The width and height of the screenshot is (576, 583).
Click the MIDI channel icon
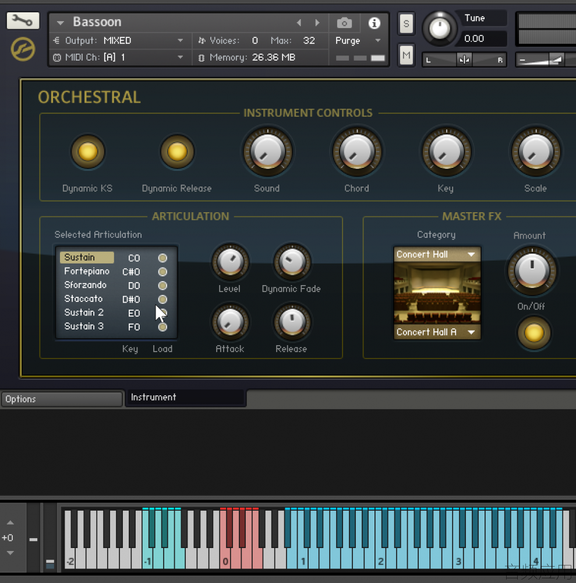click(57, 58)
